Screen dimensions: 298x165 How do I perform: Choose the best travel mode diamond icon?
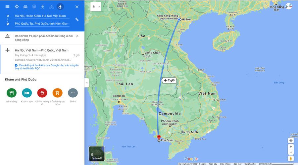click(17, 7)
